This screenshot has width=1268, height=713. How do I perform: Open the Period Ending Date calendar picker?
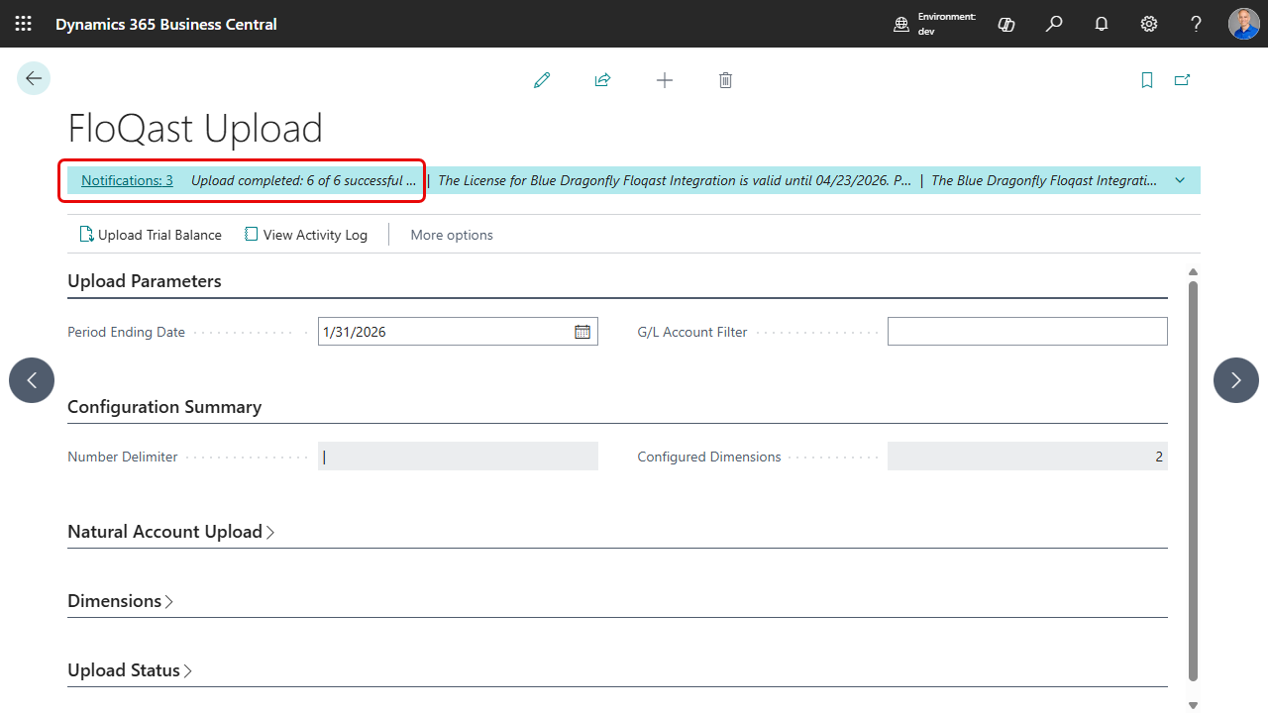click(582, 332)
